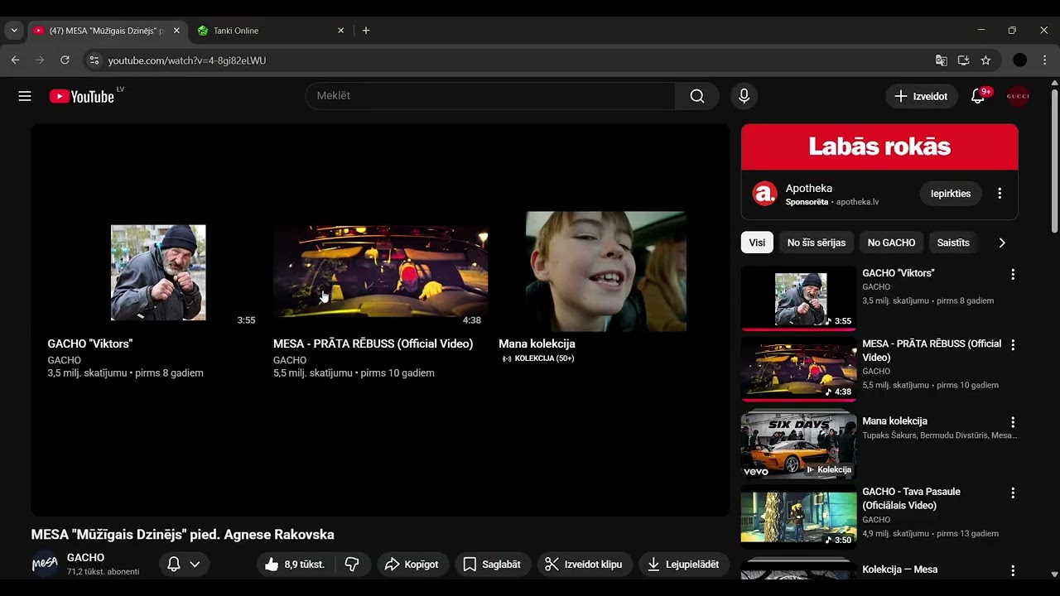The image size is (1060, 596).
Task: Click endscreen title "MESA - PRĀTA RĒBUSS"
Action: [373, 344]
